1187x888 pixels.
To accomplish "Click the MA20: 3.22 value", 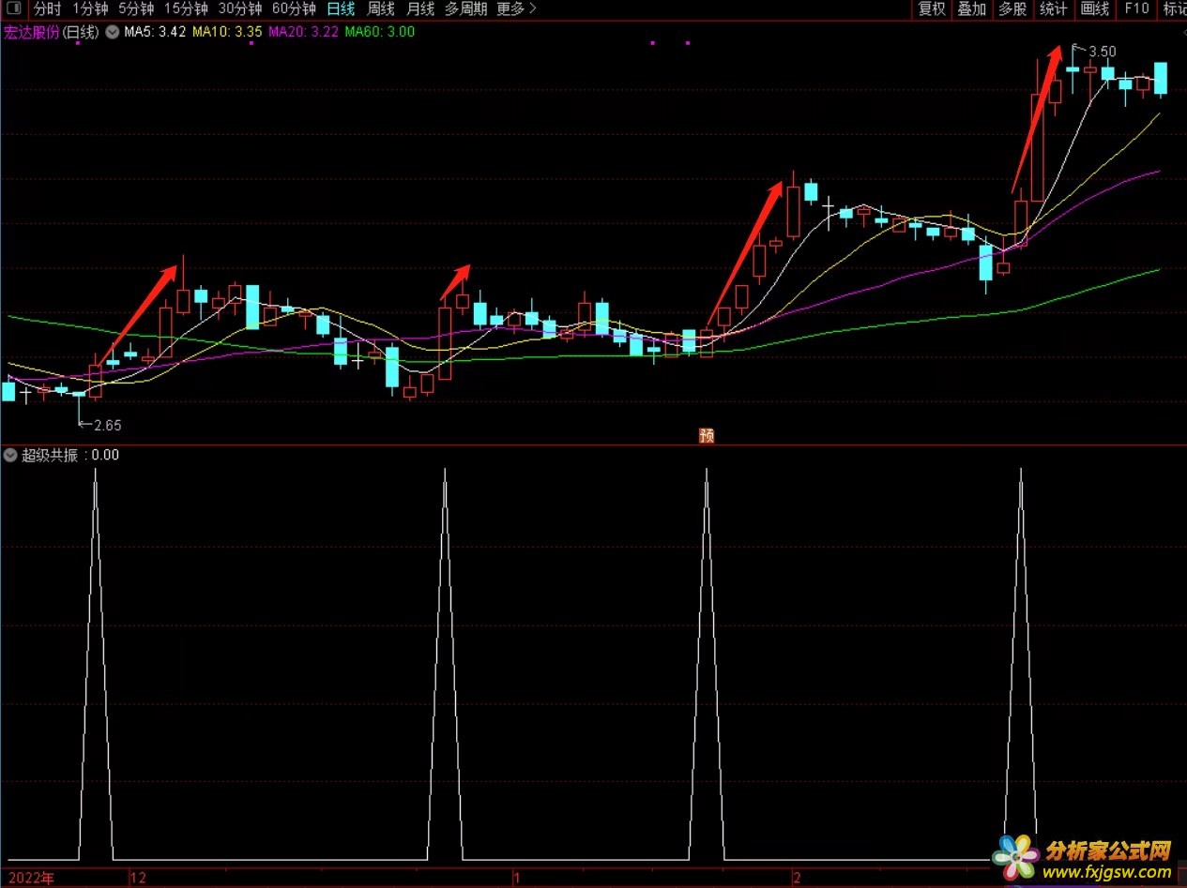I will click(x=303, y=32).
